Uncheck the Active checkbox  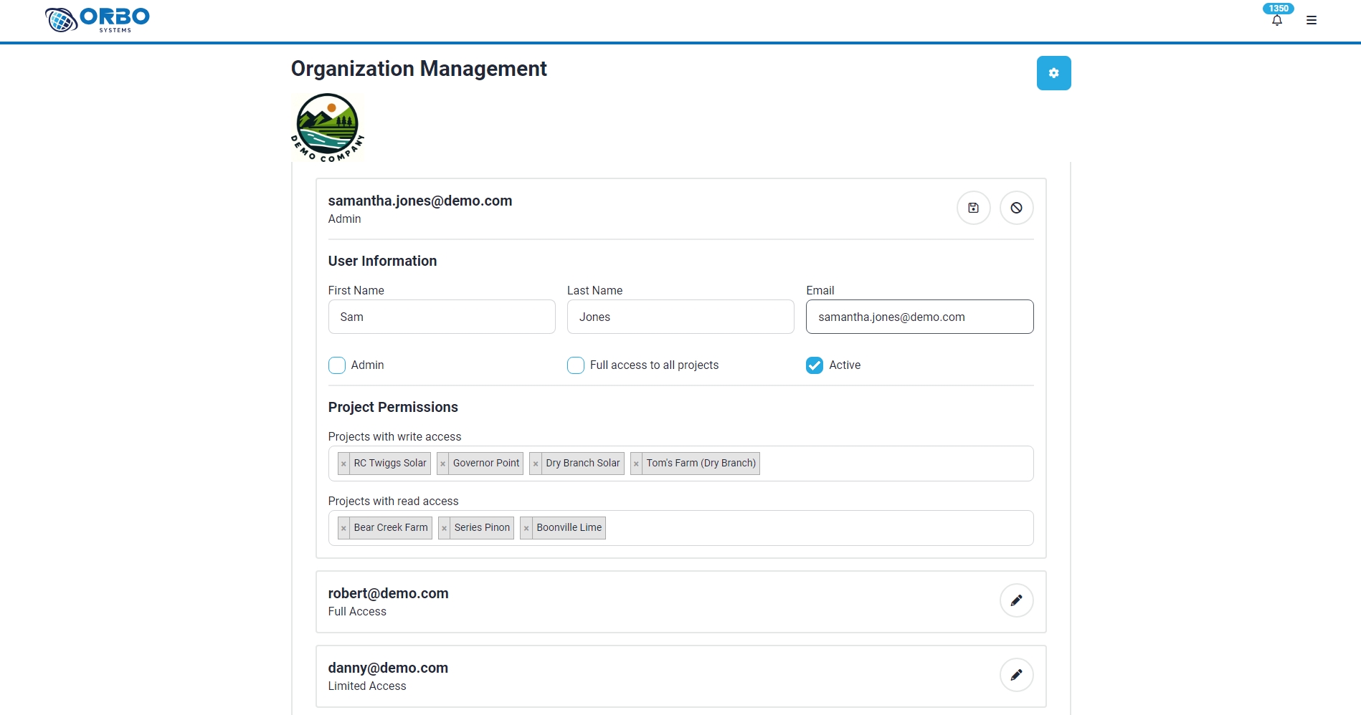point(815,365)
